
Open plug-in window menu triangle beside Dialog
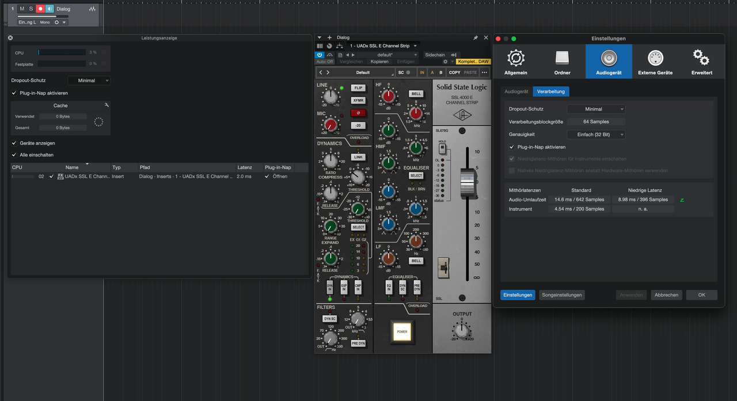(320, 37)
